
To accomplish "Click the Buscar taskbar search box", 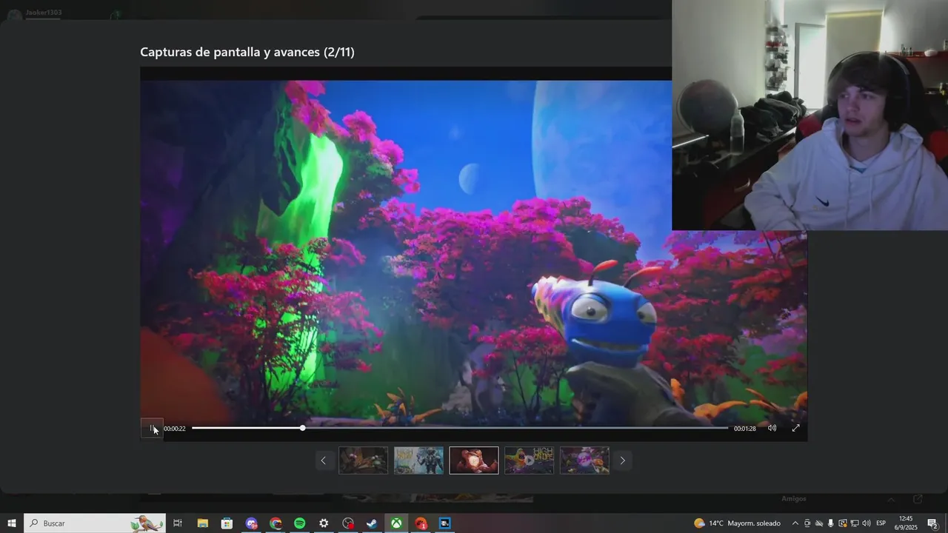I will [x=95, y=523].
